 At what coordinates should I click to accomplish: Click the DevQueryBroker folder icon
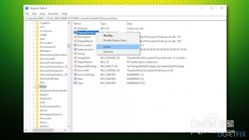point(37,78)
